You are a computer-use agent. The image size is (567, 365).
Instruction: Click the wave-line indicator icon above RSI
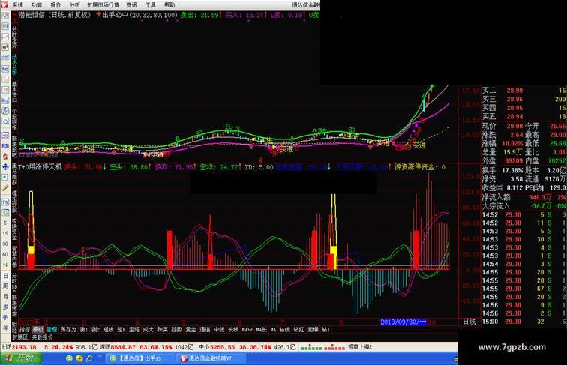tap(5, 136)
